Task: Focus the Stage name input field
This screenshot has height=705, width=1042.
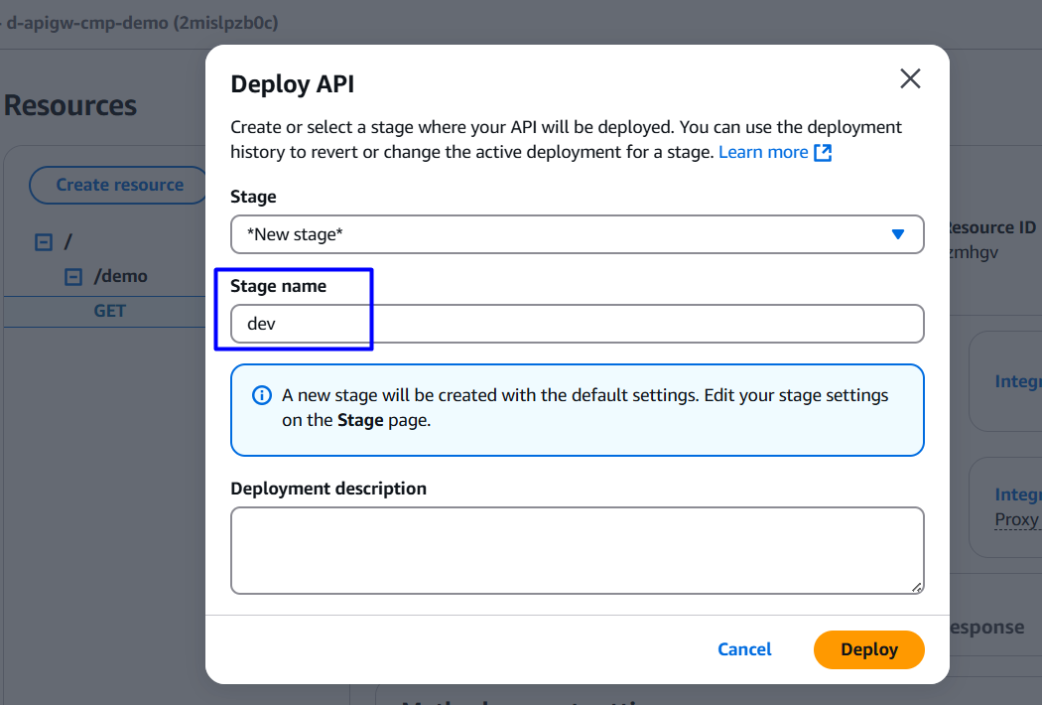Action: 576,324
